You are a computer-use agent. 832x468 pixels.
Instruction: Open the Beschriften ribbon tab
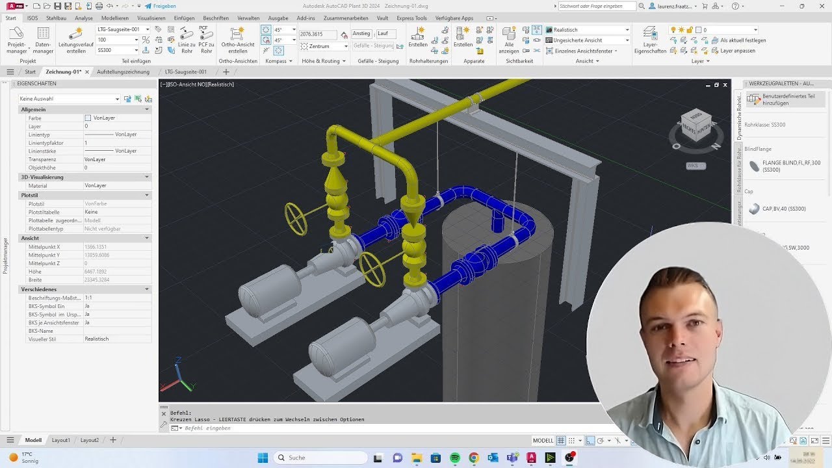[216, 18]
